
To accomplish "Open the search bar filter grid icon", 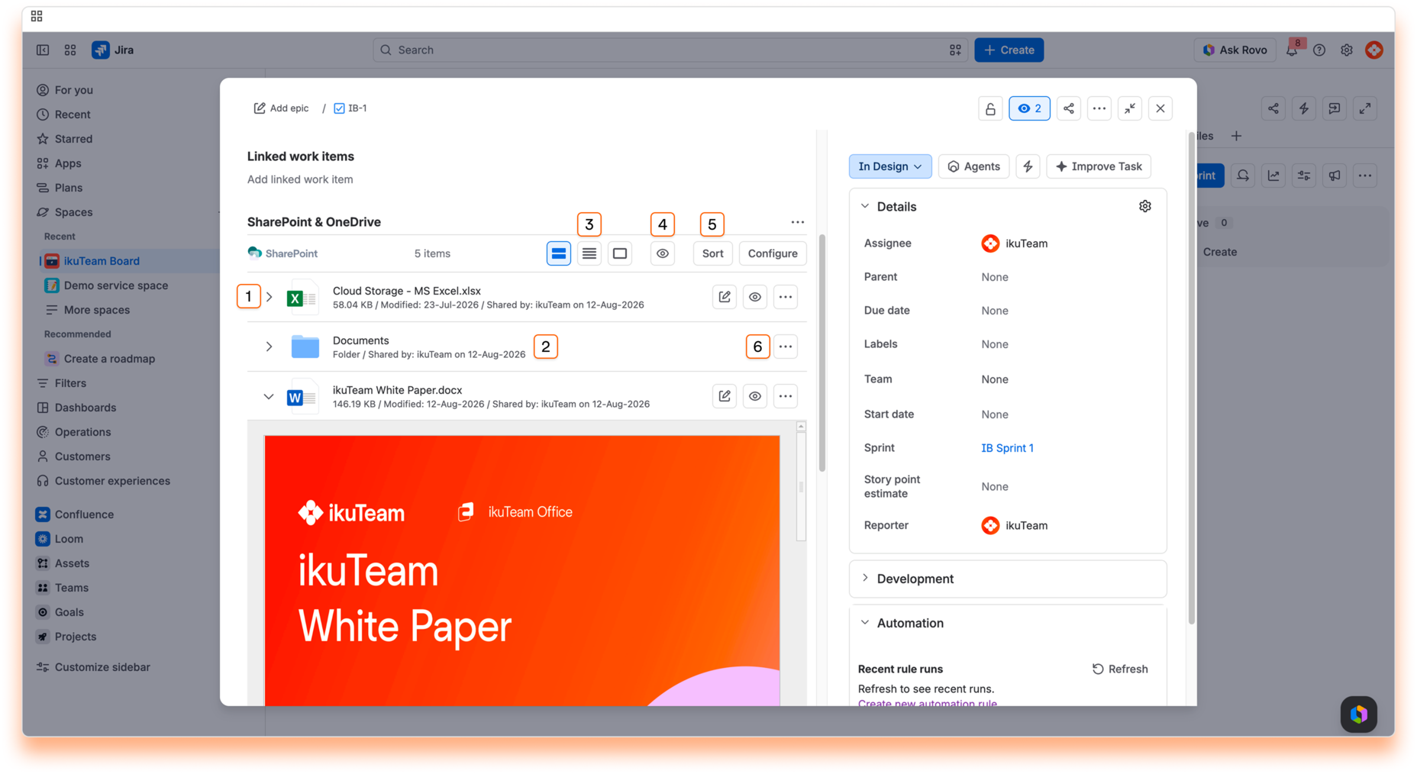I will (955, 50).
